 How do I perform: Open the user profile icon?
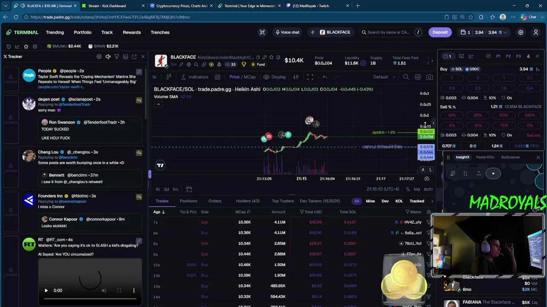click(x=536, y=32)
